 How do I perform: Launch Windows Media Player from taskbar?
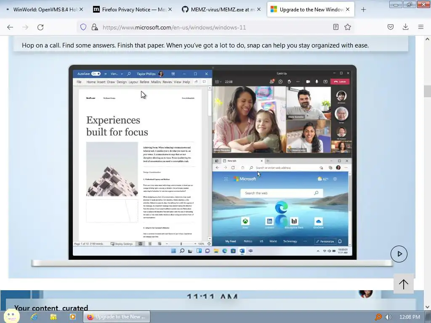[x=72, y=317]
